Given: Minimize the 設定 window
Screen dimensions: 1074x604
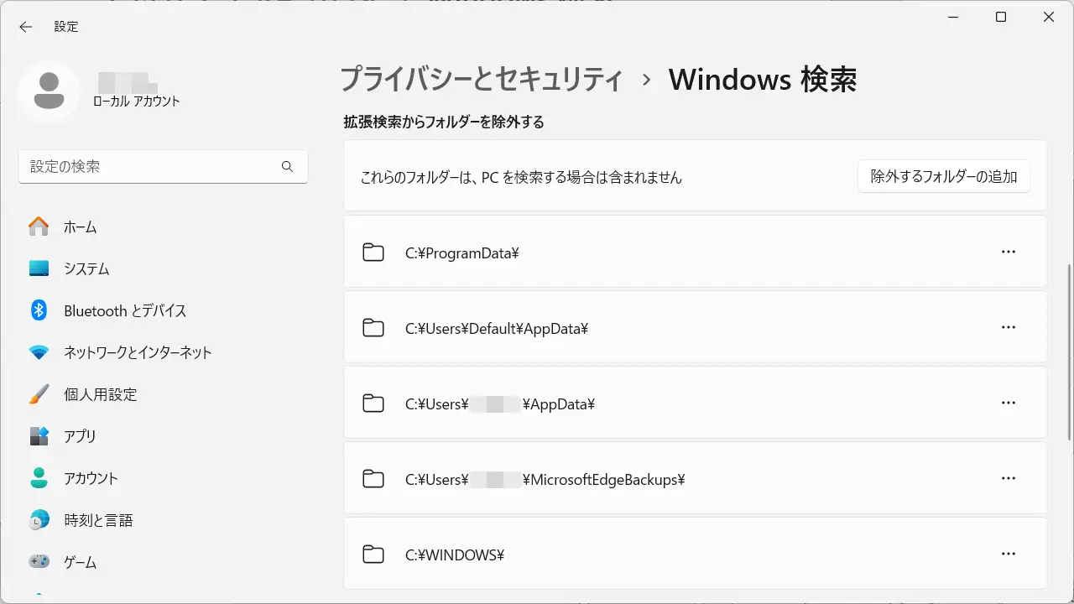Looking at the screenshot, I should tap(953, 17).
